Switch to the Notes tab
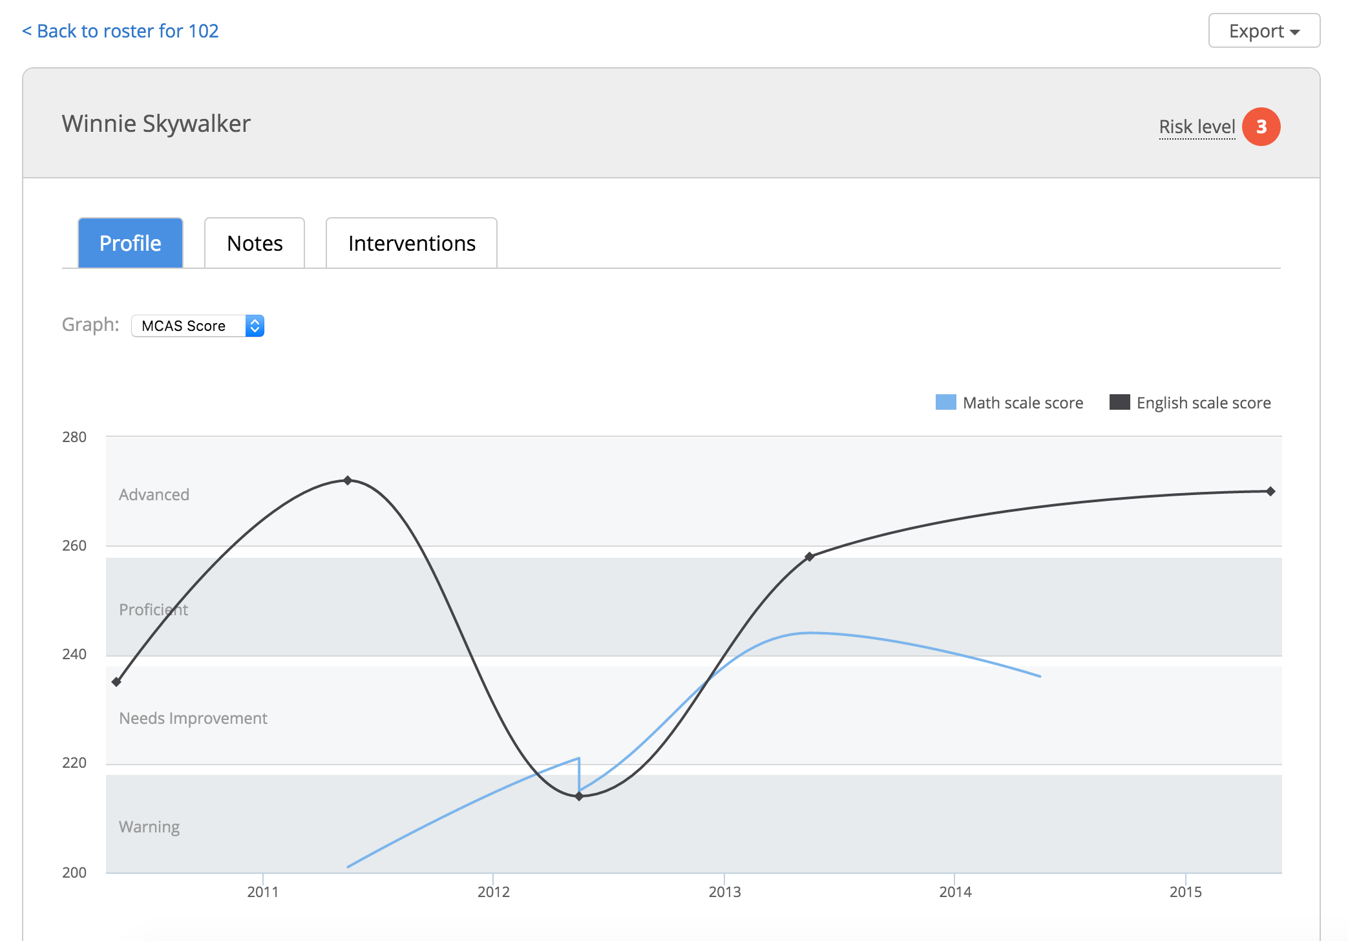The image size is (1348, 941). pos(255,243)
